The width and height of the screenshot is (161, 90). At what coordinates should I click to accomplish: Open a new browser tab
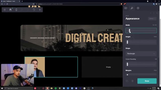tap(22, 1)
